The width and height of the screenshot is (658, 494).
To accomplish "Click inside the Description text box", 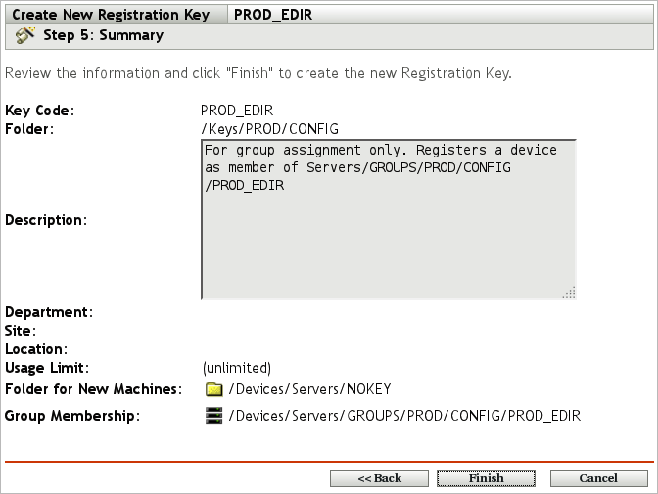I will (388, 235).
